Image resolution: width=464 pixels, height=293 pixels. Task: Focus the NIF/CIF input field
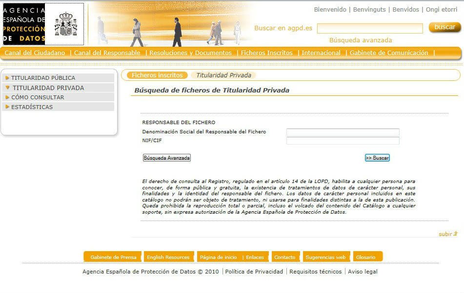(343, 141)
